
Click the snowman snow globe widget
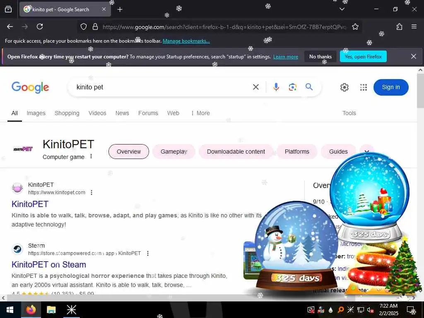[296, 246]
